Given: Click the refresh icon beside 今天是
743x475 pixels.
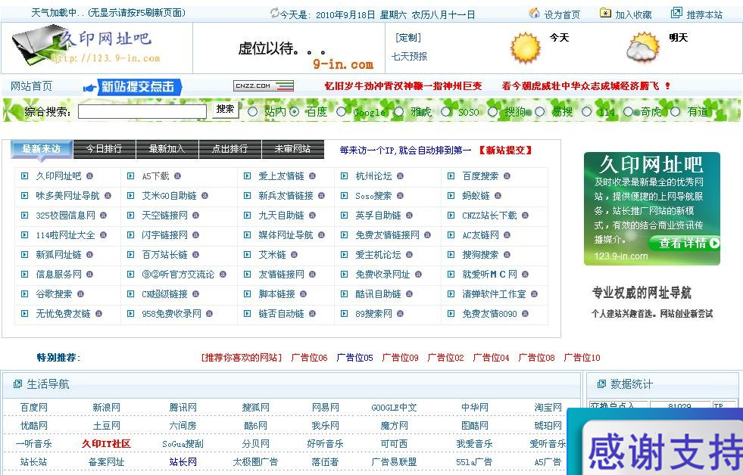Looking at the screenshot, I should tap(274, 13).
